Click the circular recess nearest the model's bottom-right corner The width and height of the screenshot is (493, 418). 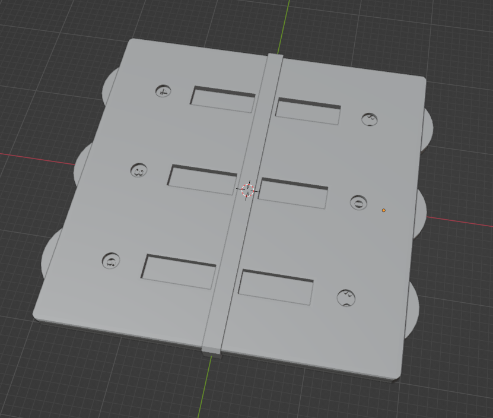pyautogui.click(x=346, y=299)
